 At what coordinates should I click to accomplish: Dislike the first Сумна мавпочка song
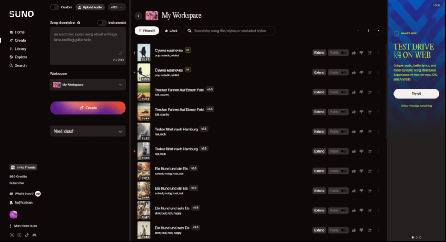click(x=361, y=53)
